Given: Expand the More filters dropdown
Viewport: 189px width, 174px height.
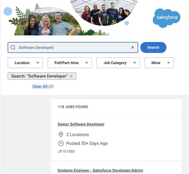Looking at the screenshot, I should [x=159, y=63].
